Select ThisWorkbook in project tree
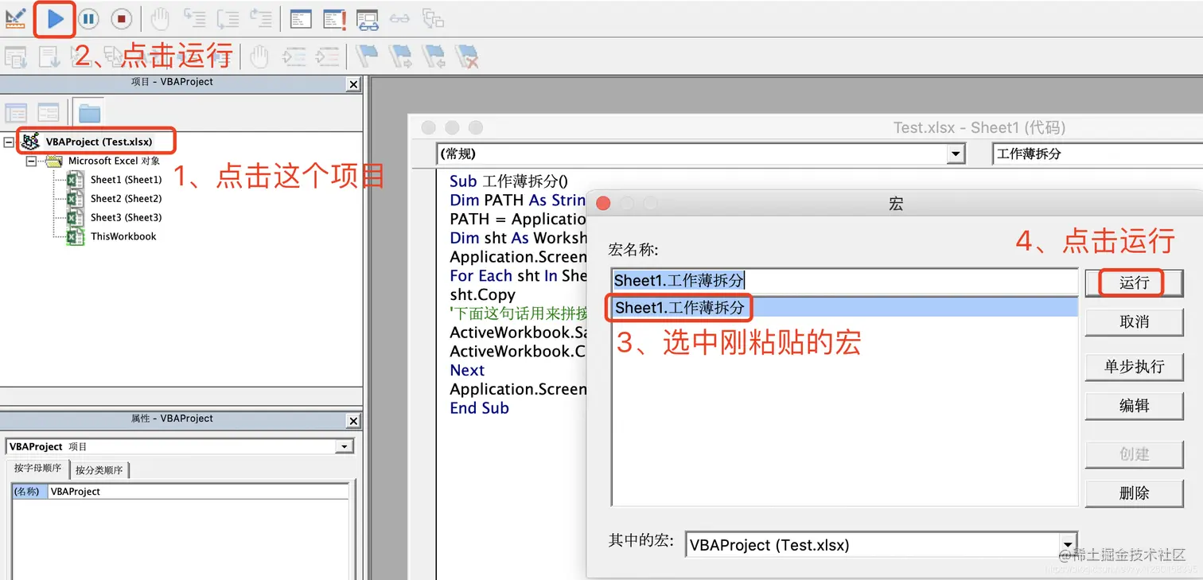Viewport: 1203px width, 580px height. click(123, 236)
